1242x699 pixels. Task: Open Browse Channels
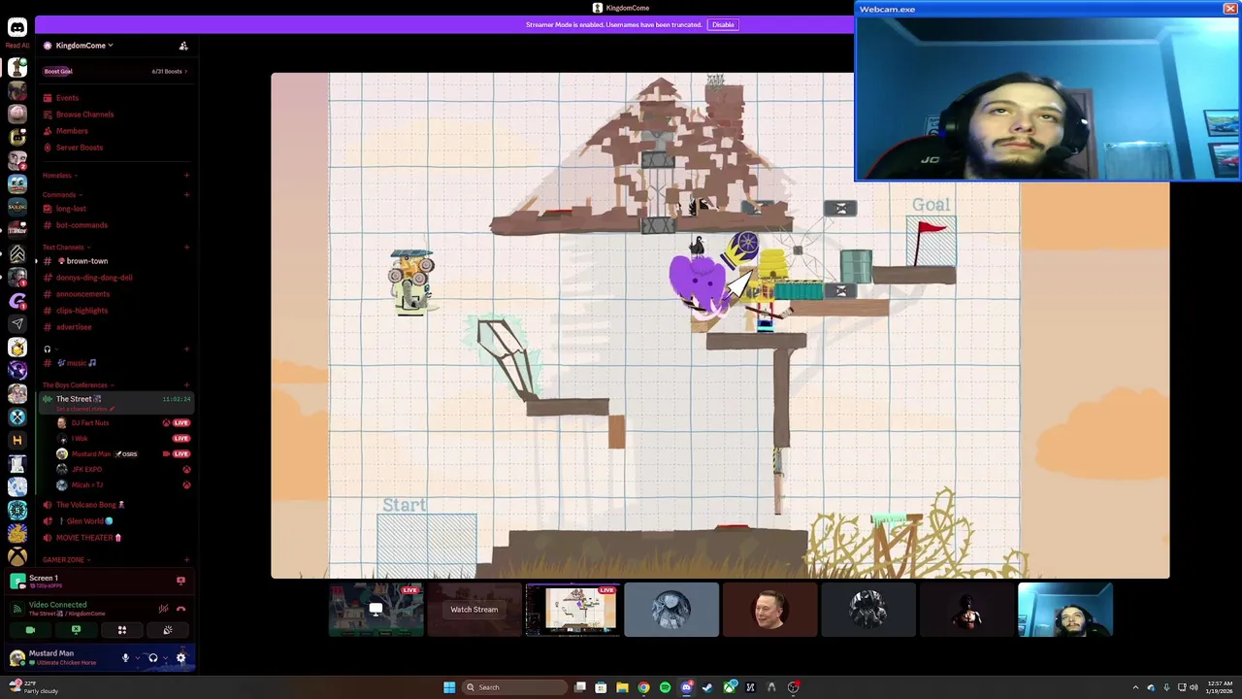(84, 115)
